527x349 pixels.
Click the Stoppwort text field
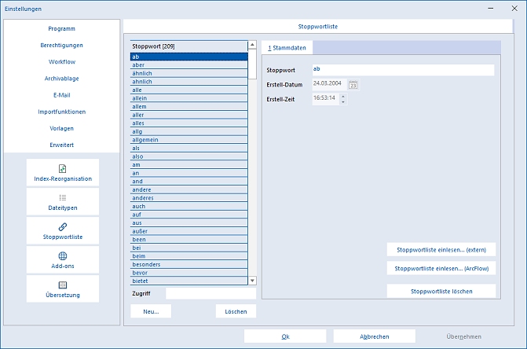pyautogui.click(x=404, y=70)
